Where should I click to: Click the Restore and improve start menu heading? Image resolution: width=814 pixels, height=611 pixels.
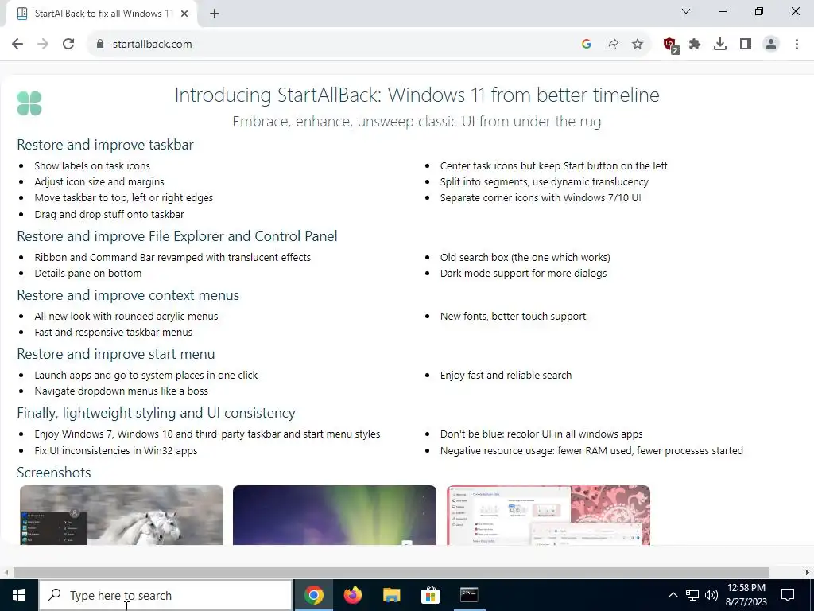click(116, 354)
